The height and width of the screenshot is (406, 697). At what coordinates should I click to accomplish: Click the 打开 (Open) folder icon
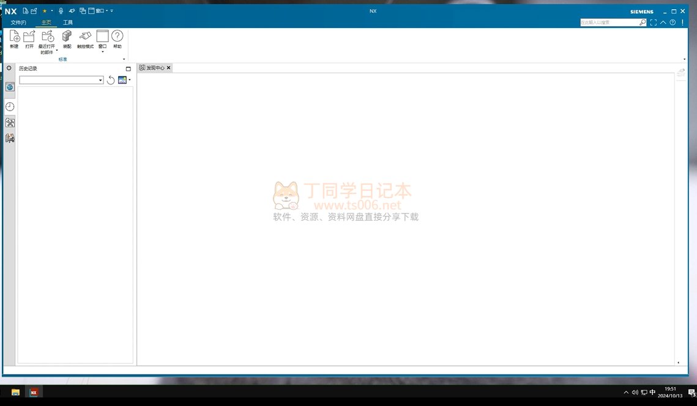(x=29, y=37)
